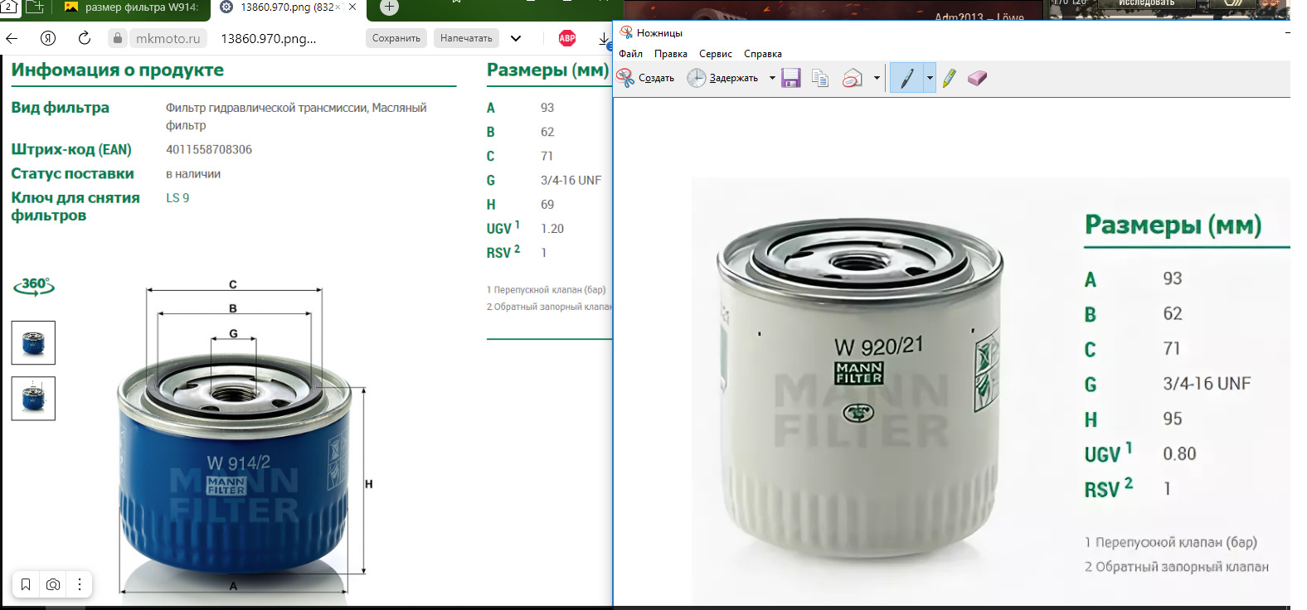
Task: Click the Напечатать button in browser
Action: point(466,38)
